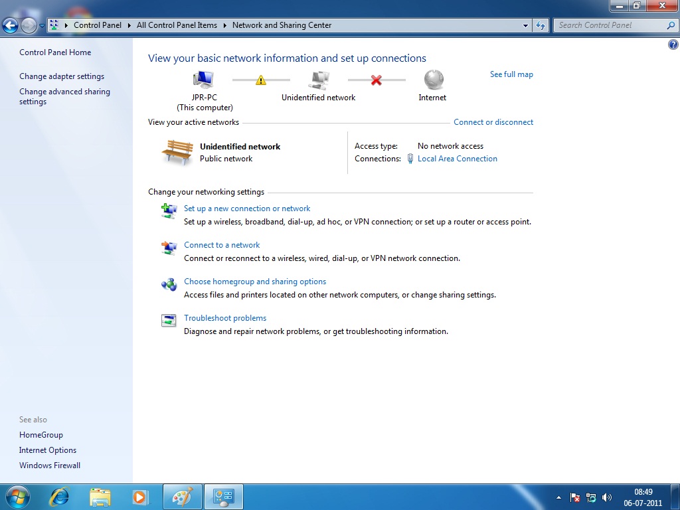Click the network status tray icon

tap(590, 497)
